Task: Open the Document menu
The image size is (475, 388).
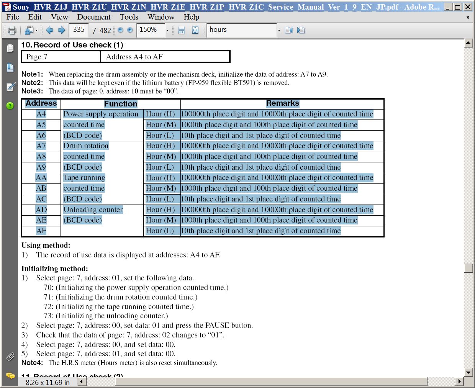Action: click(94, 17)
